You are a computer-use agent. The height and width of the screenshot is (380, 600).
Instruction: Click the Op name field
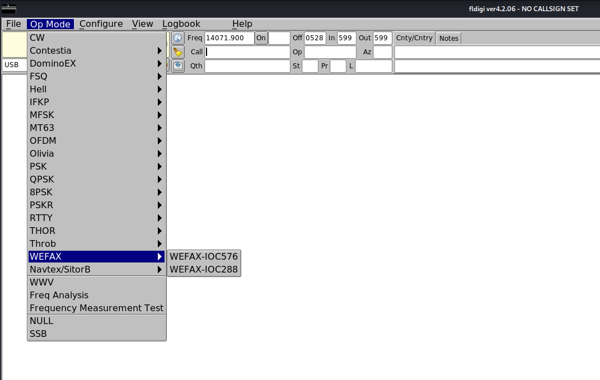coord(330,51)
